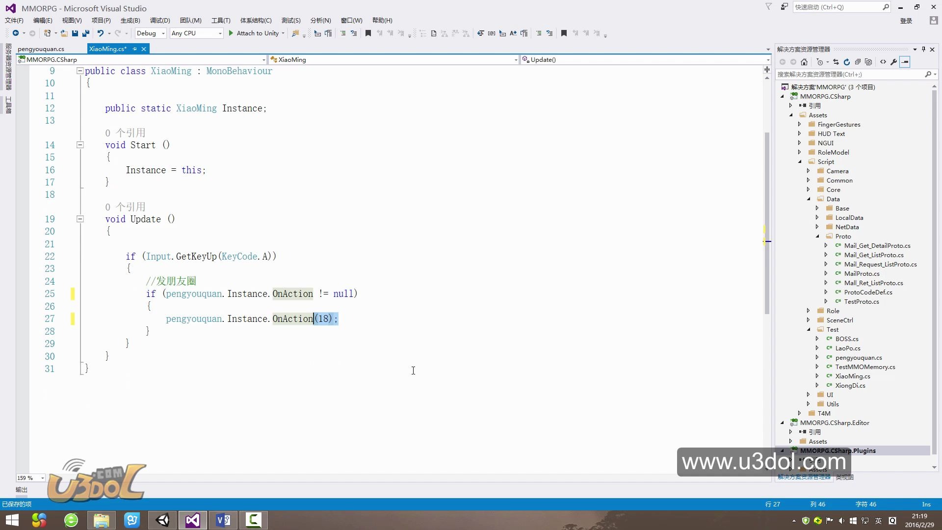Open the 帮助(H) menu
This screenshot has width=942, height=530.
(x=382, y=20)
